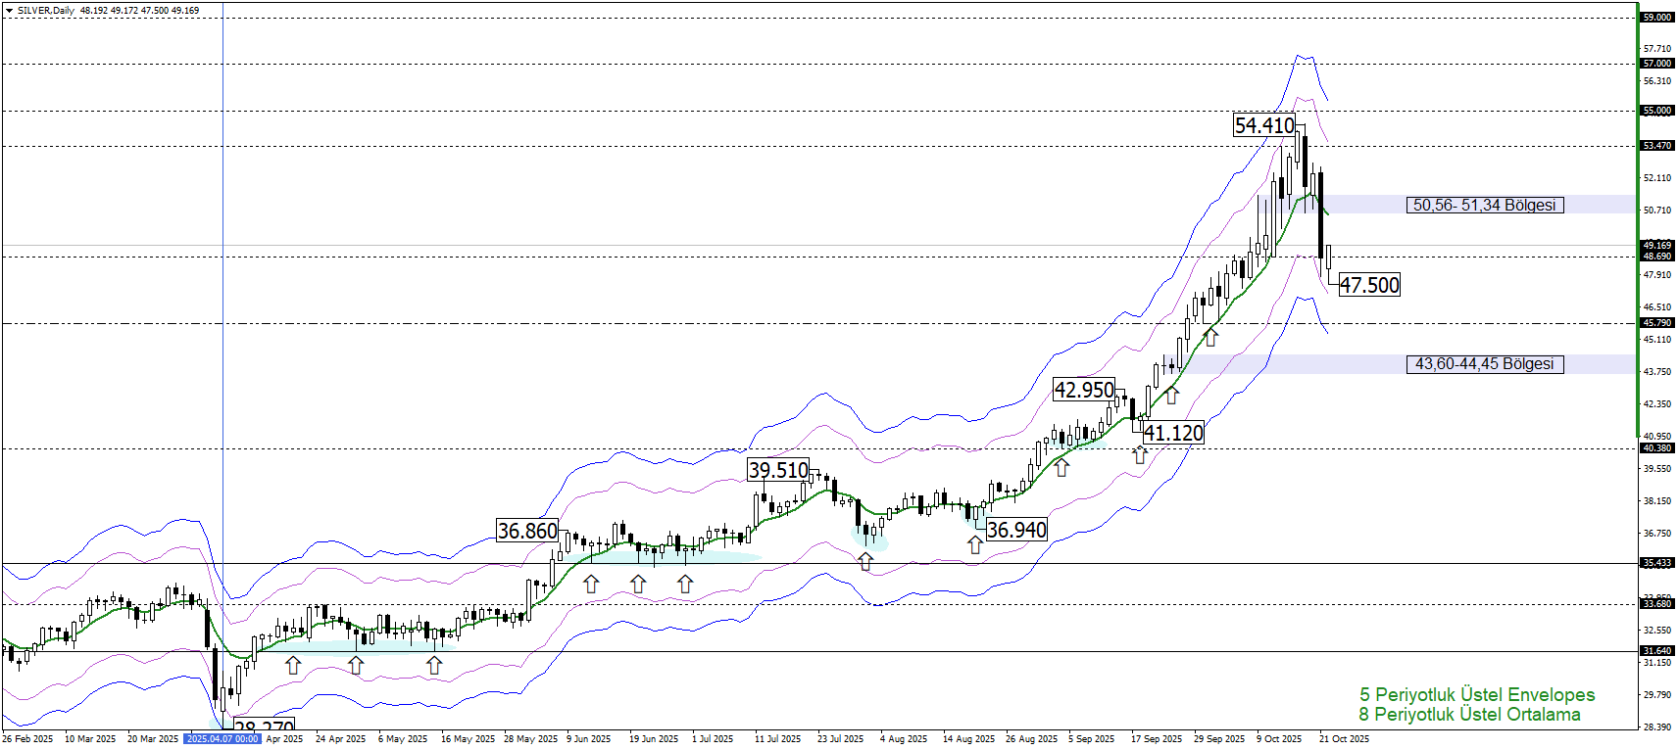
Task: Click the 5 Sep 2025 date label
Action: (x=1091, y=739)
